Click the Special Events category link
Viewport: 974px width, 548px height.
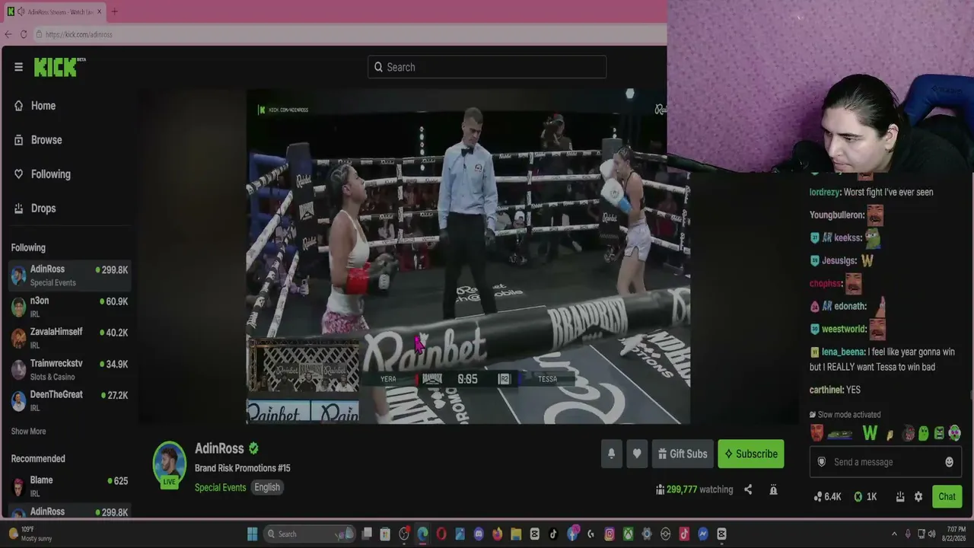(220, 487)
